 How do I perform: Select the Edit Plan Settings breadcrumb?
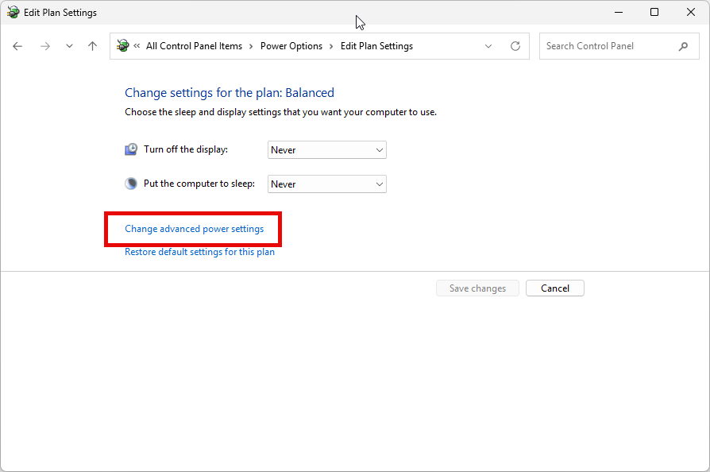pyautogui.click(x=376, y=46)
